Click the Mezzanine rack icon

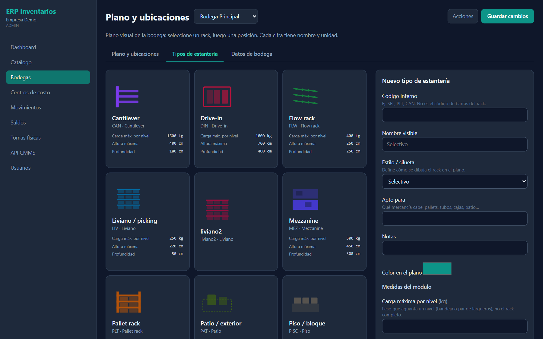(x=305, y=199)
